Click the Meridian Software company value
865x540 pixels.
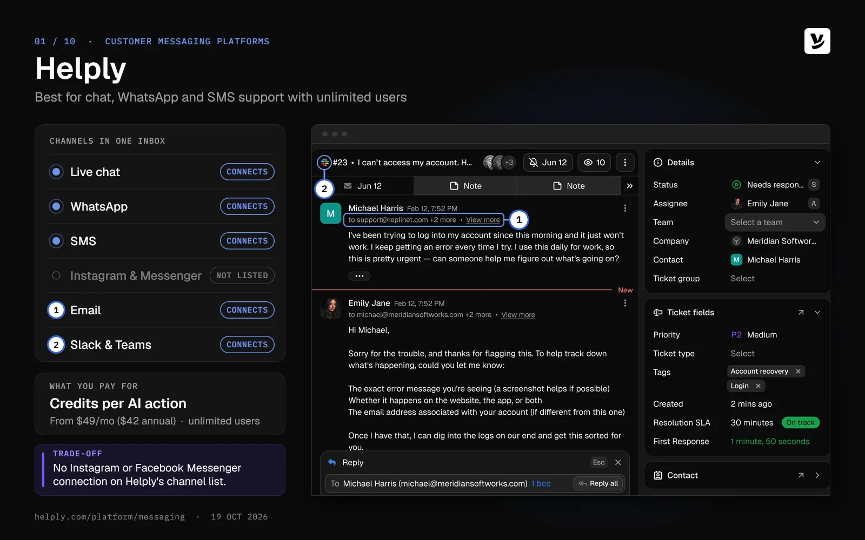coord(774,241)
